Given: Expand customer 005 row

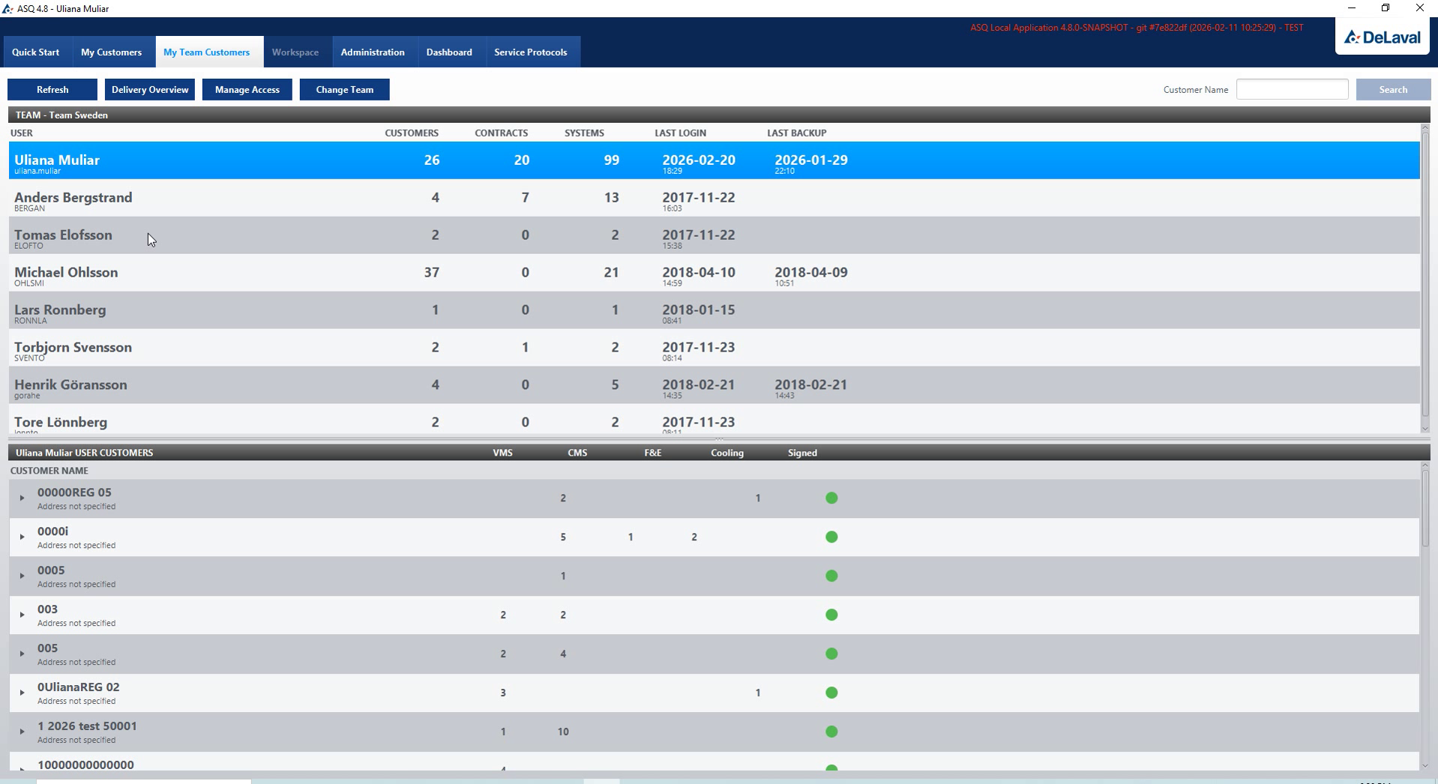Looking at the screenshot, I should pos(22,654).
